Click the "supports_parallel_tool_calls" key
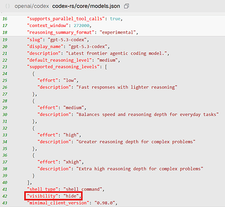 pos(66,19)
